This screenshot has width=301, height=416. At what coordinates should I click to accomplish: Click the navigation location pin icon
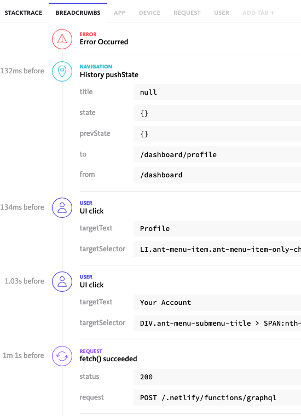pyautogui.click(x=62, y=71)
